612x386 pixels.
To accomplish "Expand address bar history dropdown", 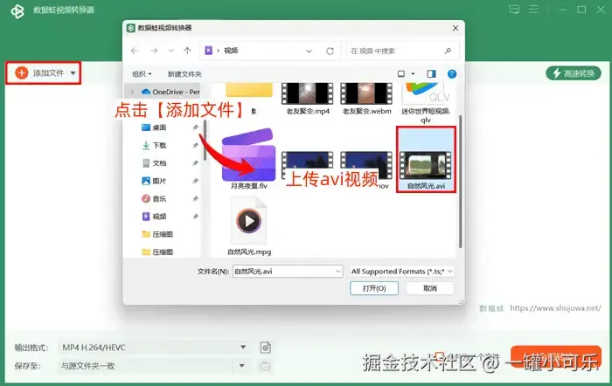I will pos(309,51).
